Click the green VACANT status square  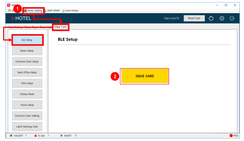(11, 136)
